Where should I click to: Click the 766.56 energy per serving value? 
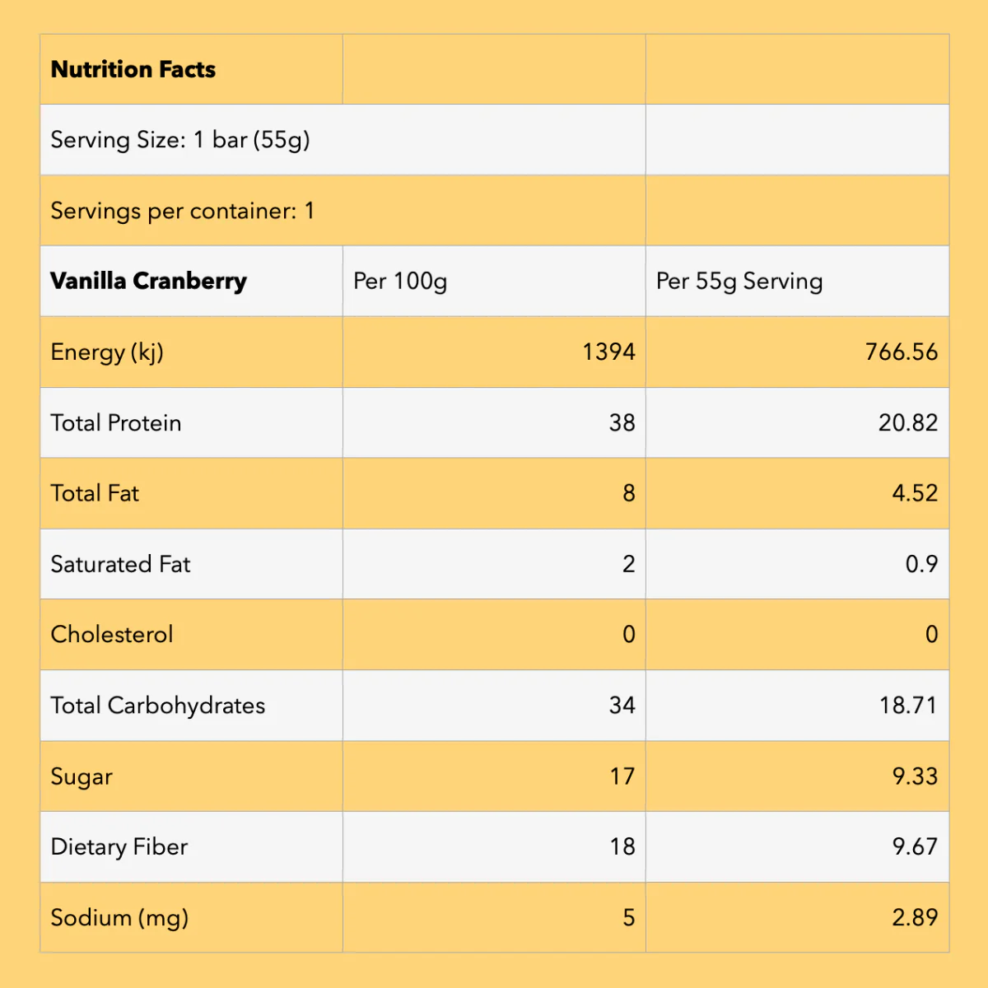click(x=902, y=352)
